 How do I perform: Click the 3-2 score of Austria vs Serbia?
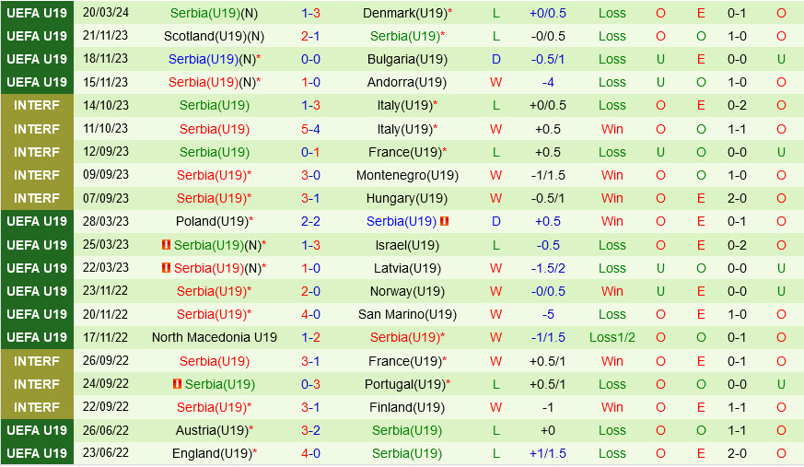(310, 430)
